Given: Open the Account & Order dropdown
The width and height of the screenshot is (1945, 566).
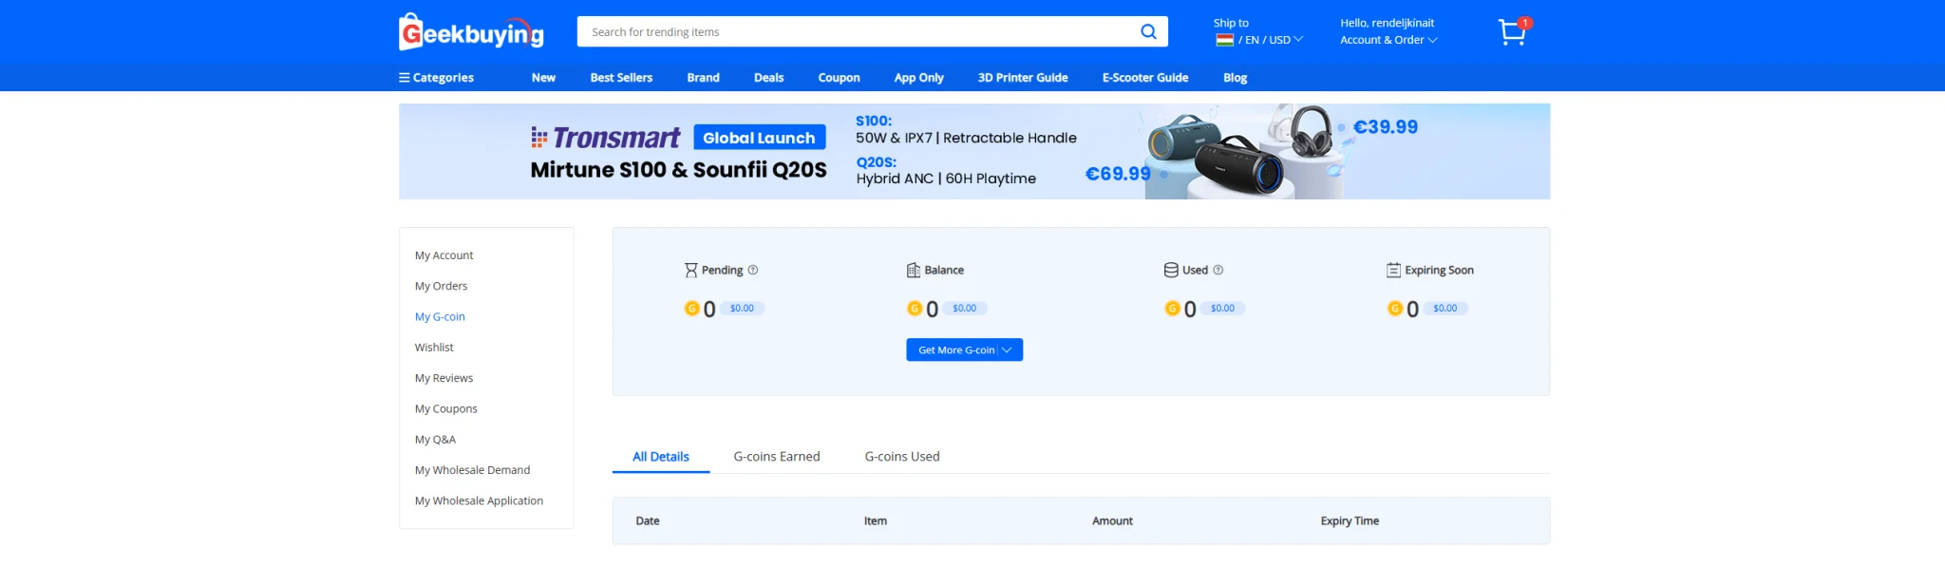Looking at the screenshot, I should click(x=1388, y=40).
